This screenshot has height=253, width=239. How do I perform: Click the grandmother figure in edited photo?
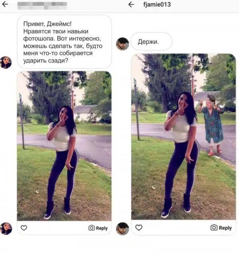point(212,125)
